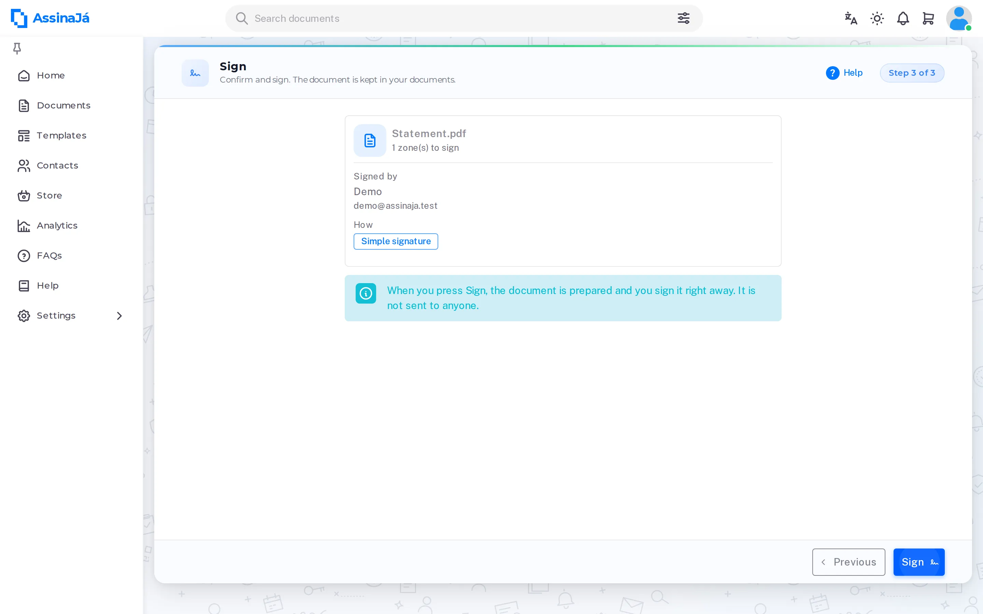Open the user avatar menu
The width and height of the screenshot is (983, 614).
point(959,18)
